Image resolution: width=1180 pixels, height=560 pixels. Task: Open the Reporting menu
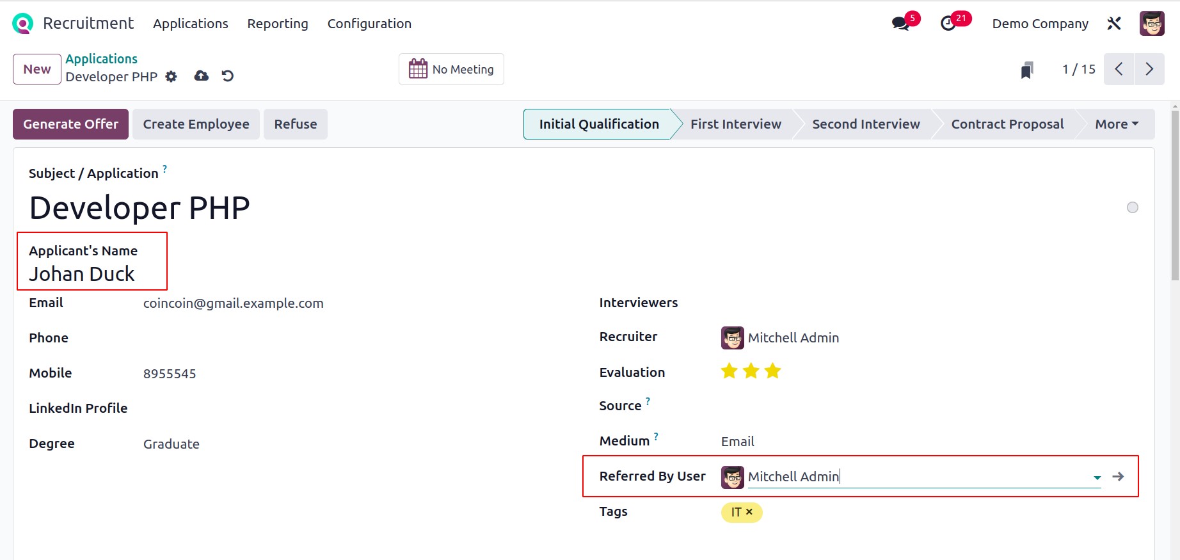(278, 24)
